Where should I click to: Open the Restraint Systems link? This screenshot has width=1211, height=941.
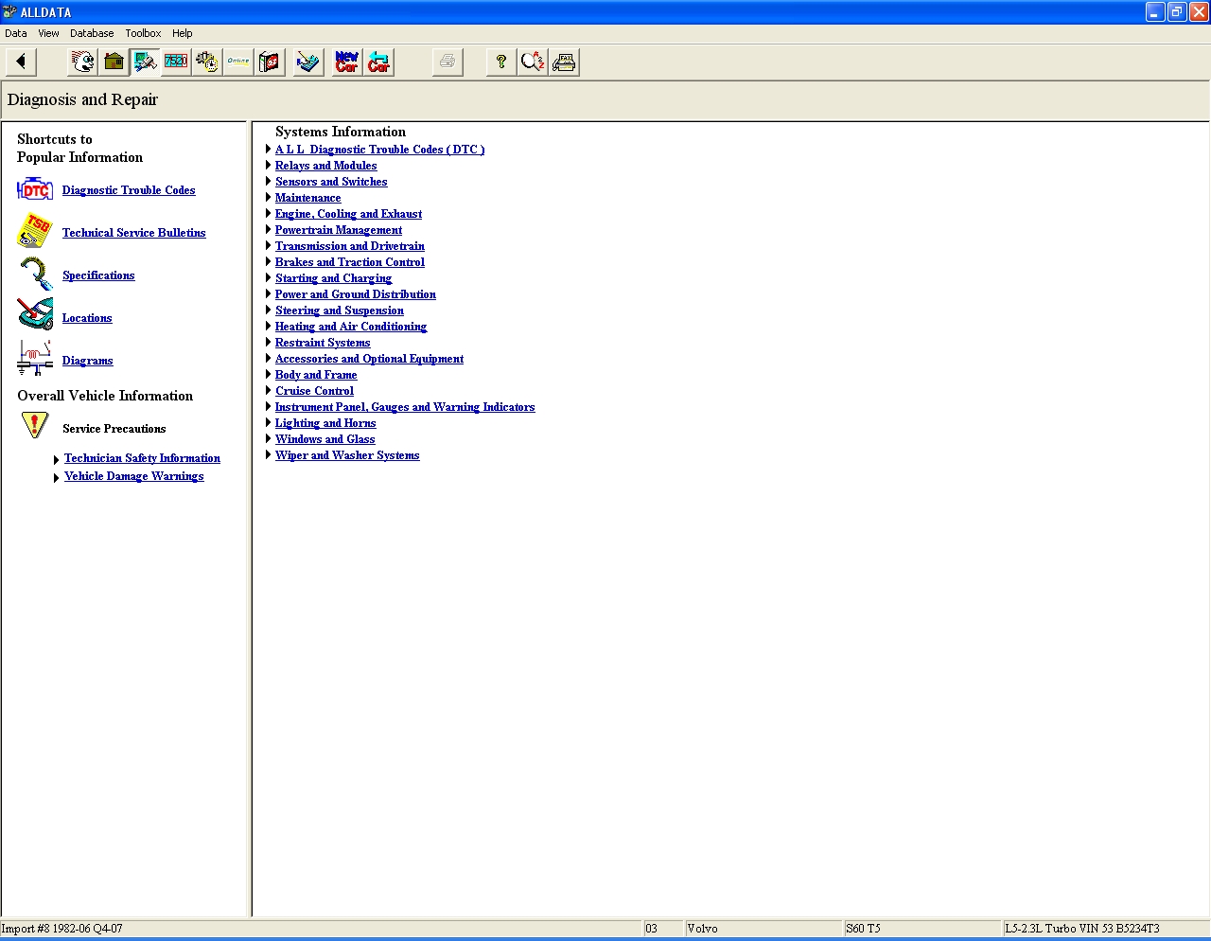(323, 343)
